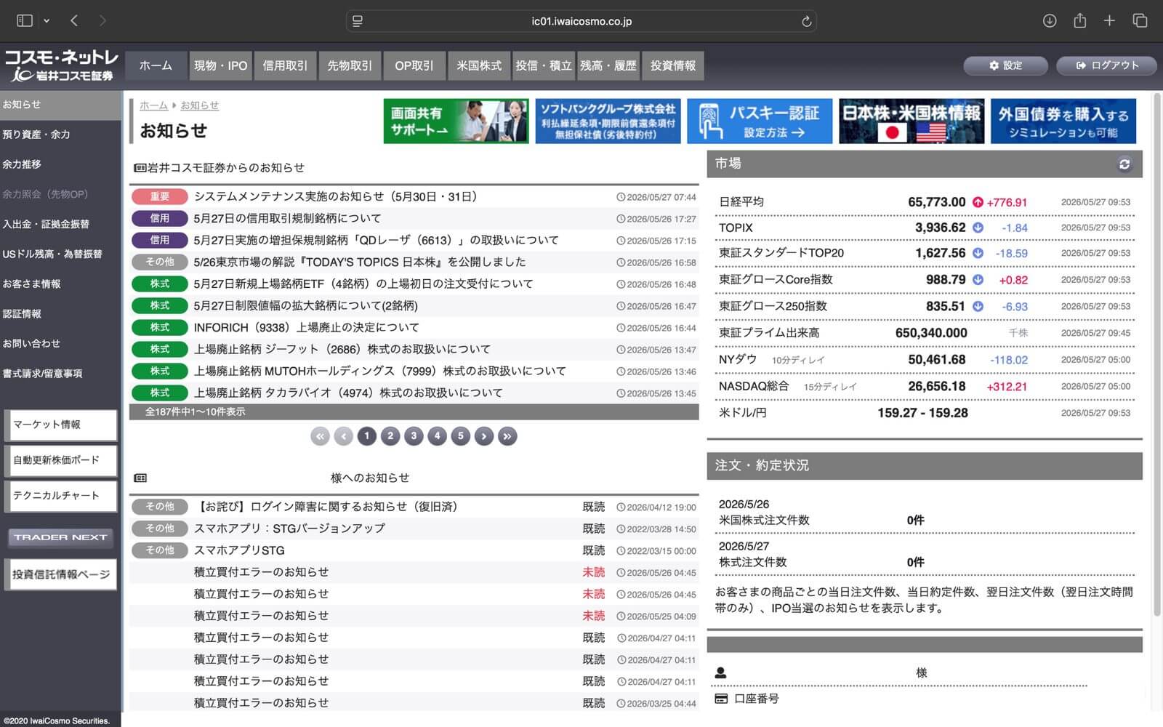The image size is (1163, 727).
Task: Open the QDレーザ (6613) notice
Action: pos(377,241)
